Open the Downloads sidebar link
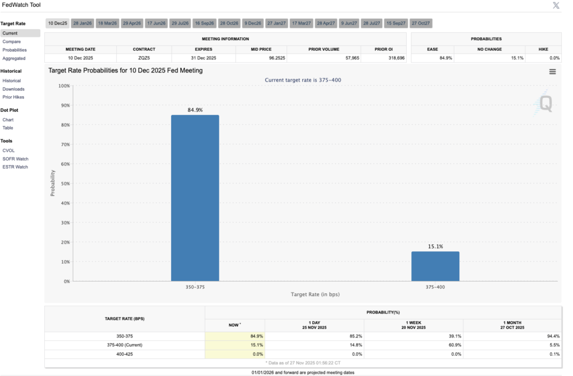The width and height of the screenshot is (573, 376). pyautogui.click(x=13, y=89)
